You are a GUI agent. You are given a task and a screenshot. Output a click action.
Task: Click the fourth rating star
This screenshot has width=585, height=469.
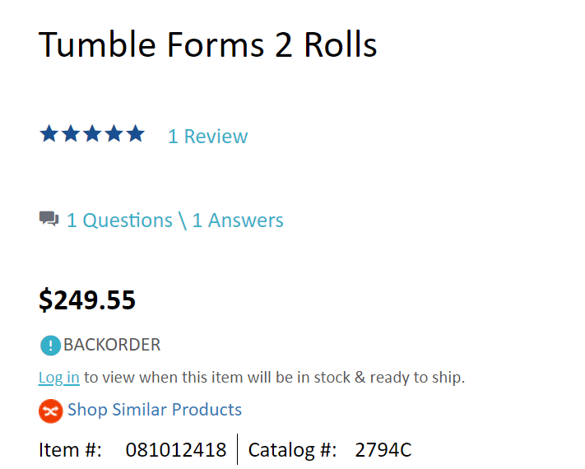click(x=114, y=134)
